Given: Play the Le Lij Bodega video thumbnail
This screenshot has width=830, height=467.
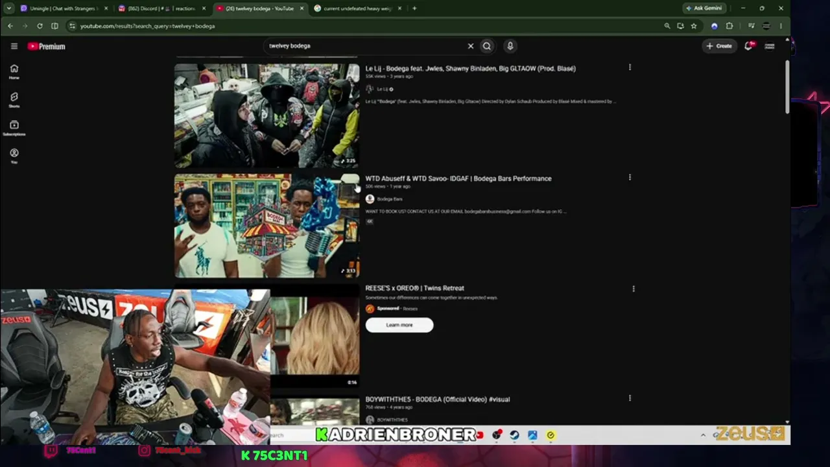Looking at the screenshot, I should [x=267, y=115].
